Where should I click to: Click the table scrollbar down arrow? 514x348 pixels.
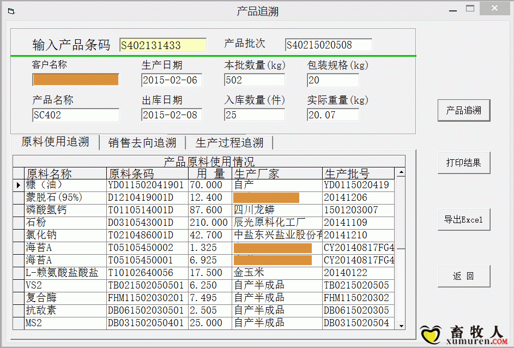401,325
